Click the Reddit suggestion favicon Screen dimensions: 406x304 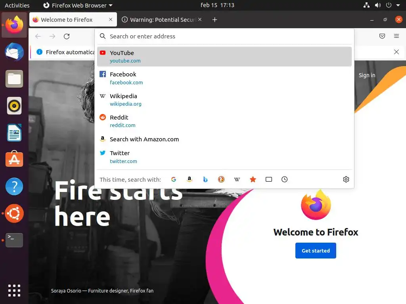103,117
